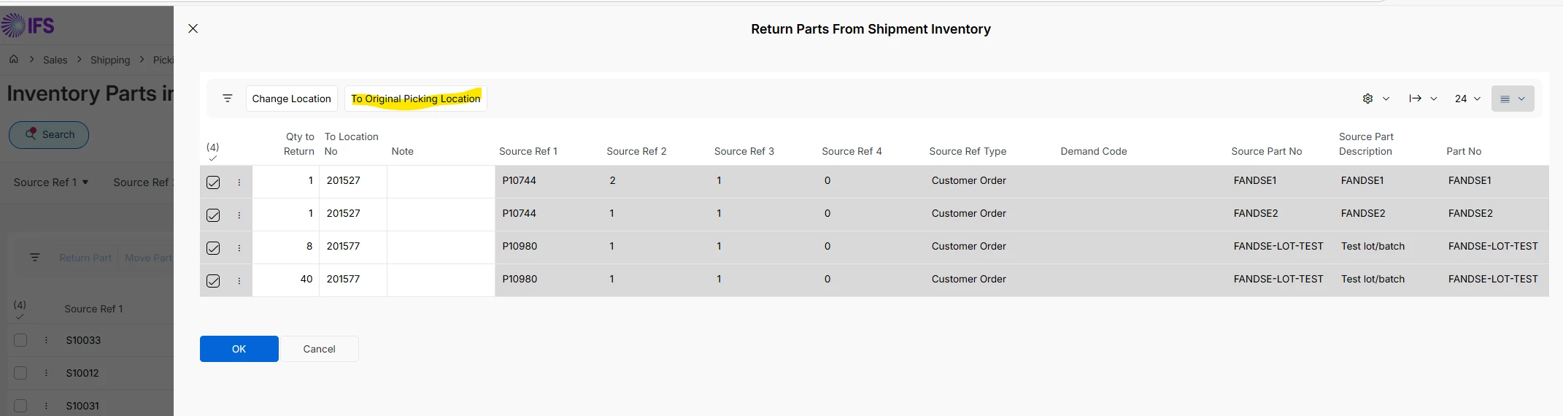1563x416 pixels.
Task: Click the Change Location button
Action: pyautogui.click(x=291, y=99)
